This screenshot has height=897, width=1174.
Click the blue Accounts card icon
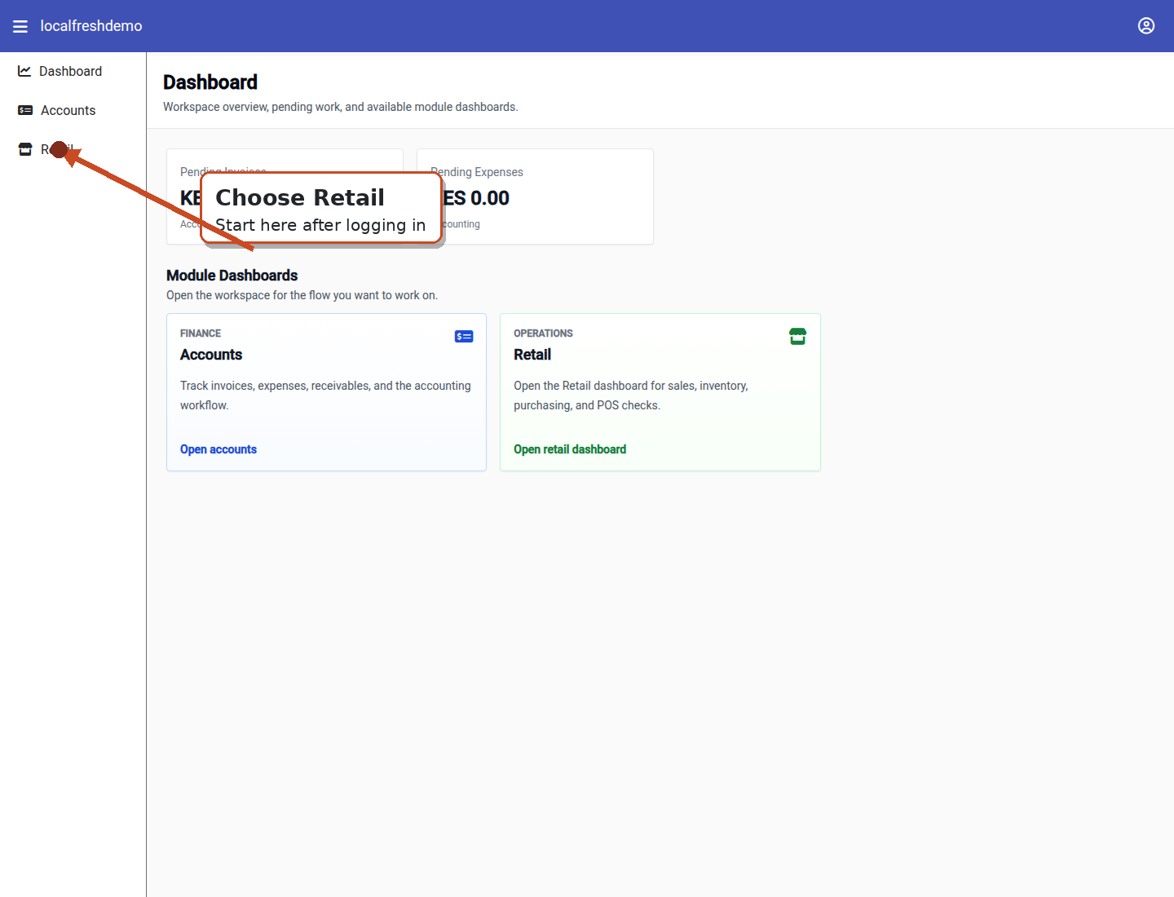[x=464, y=336]
